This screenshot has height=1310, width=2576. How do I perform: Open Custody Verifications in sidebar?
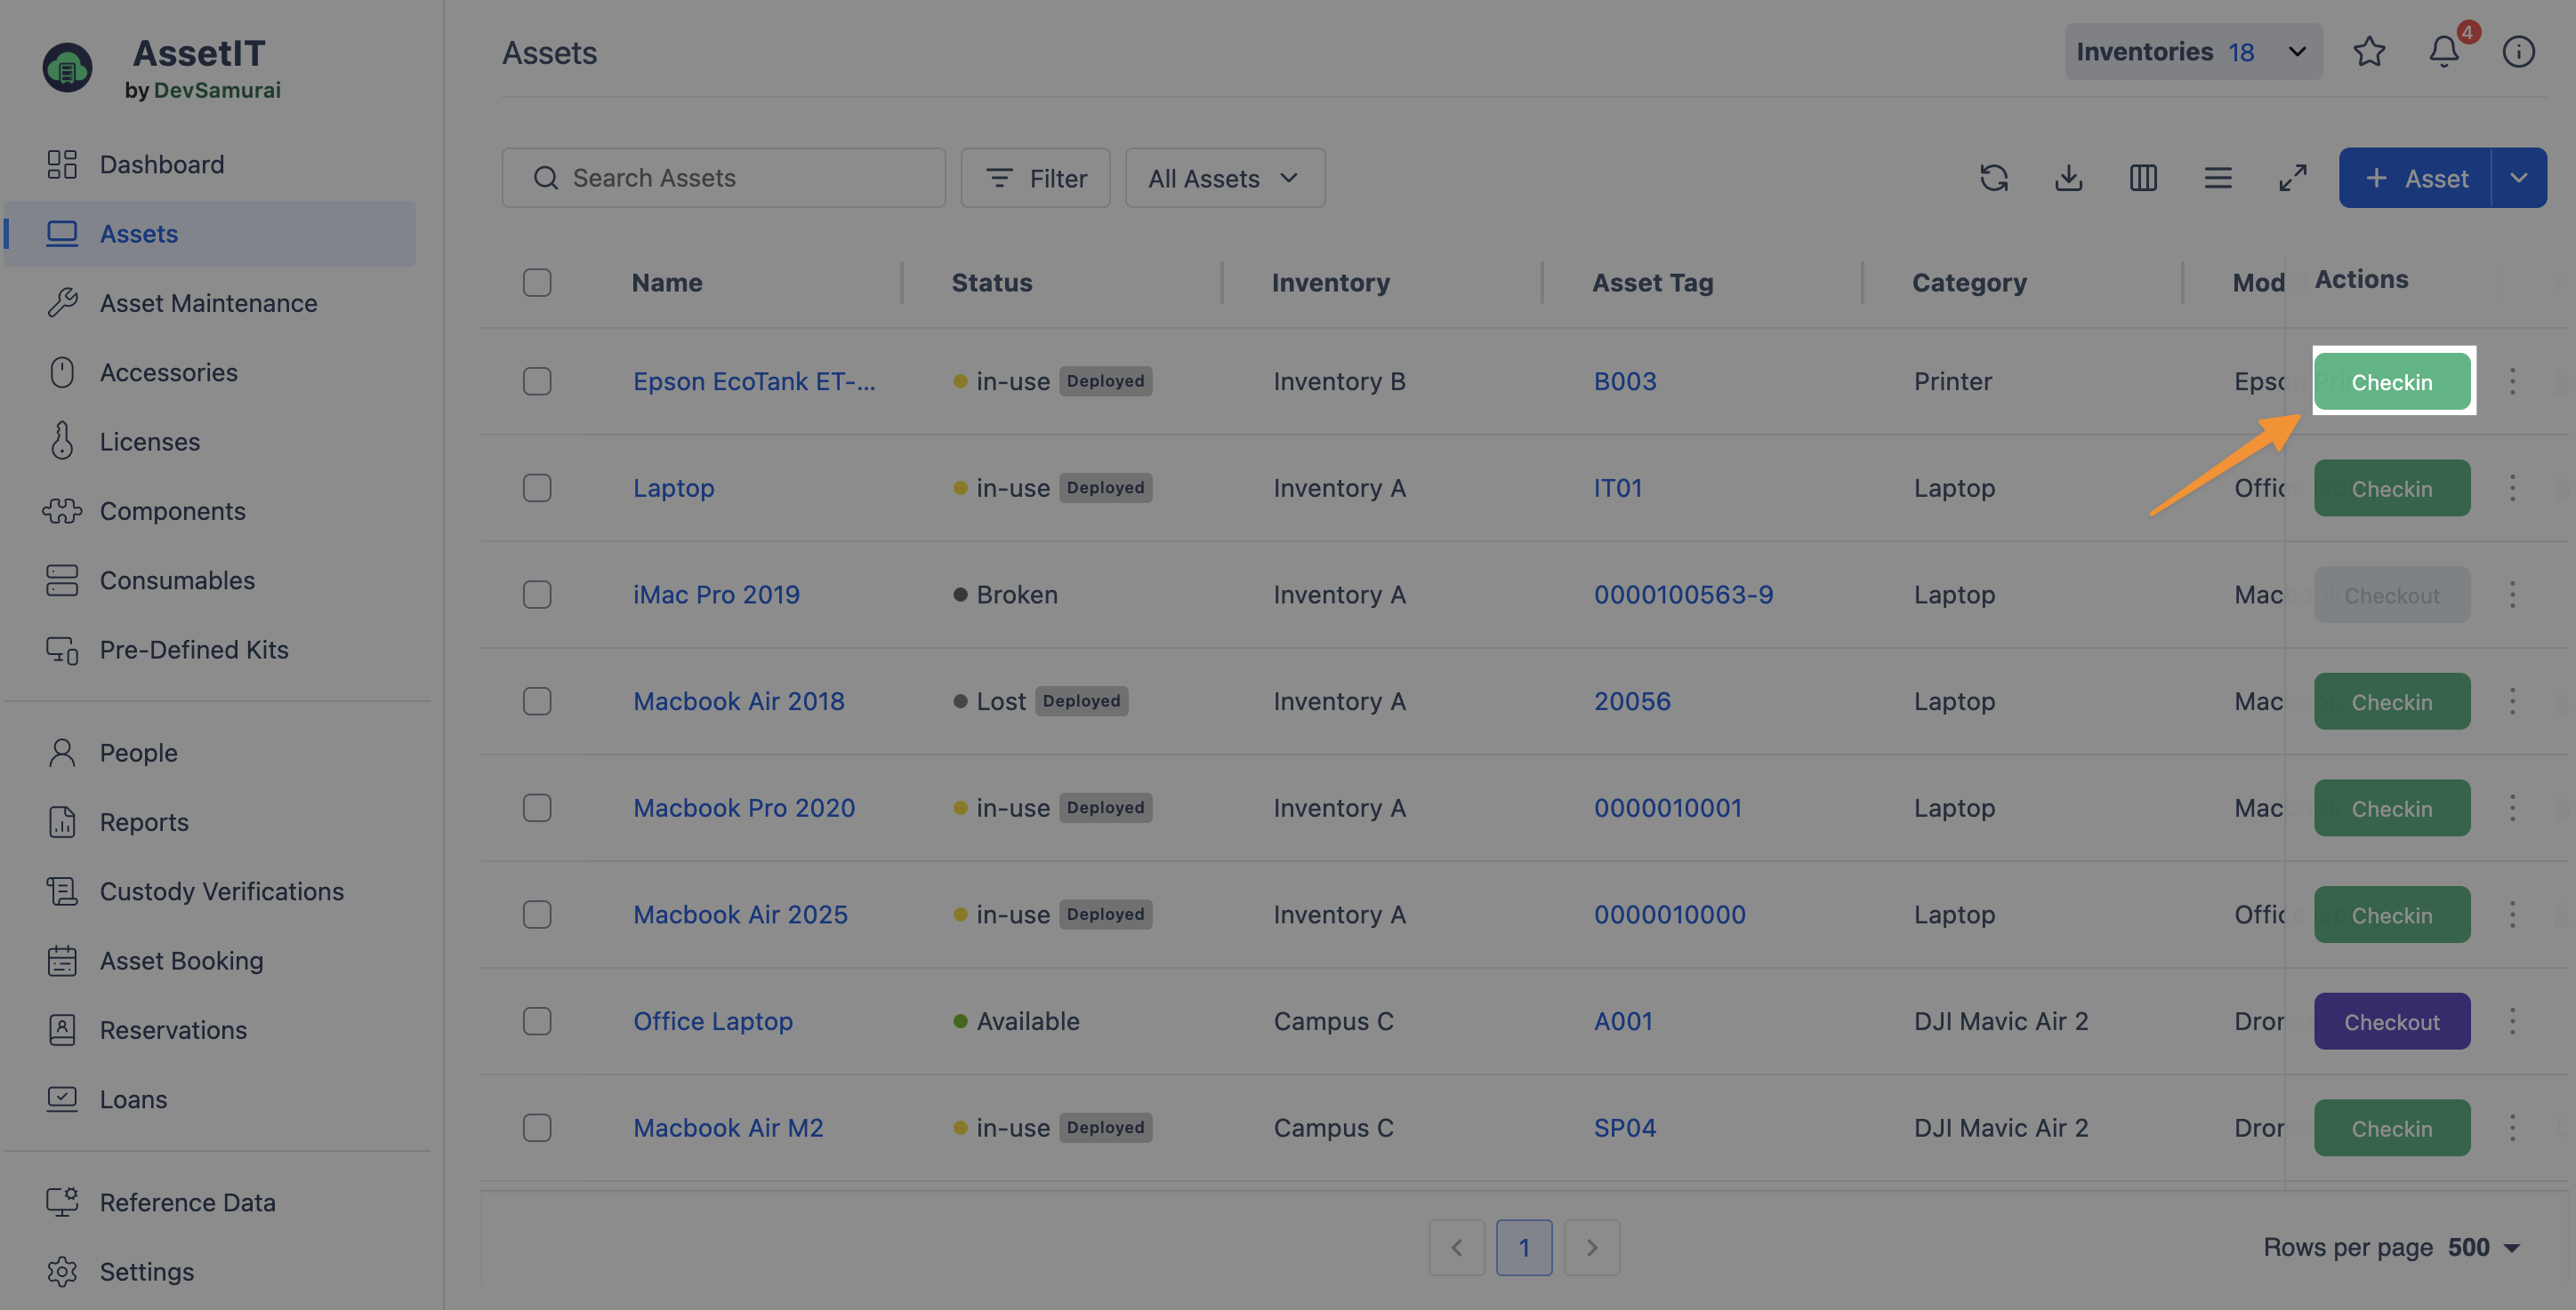pyautogui.click(x=221, y=891)
